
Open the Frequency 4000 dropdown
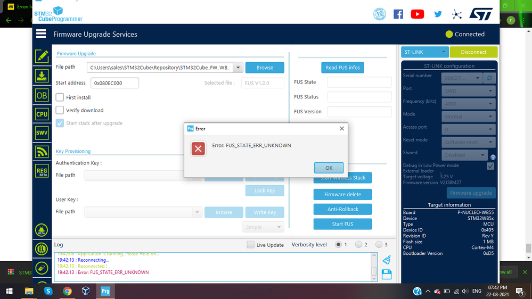468,104
